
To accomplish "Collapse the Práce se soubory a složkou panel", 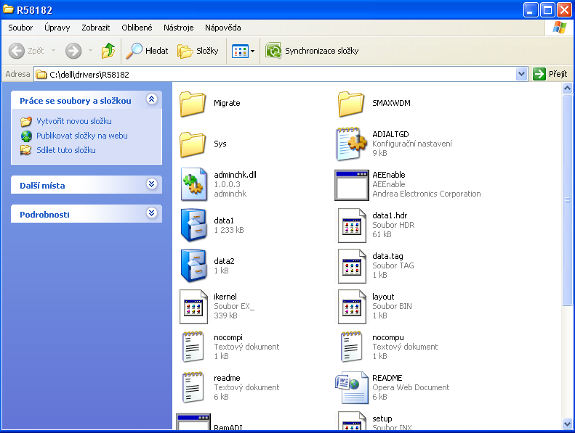I will tap(151, 99).
